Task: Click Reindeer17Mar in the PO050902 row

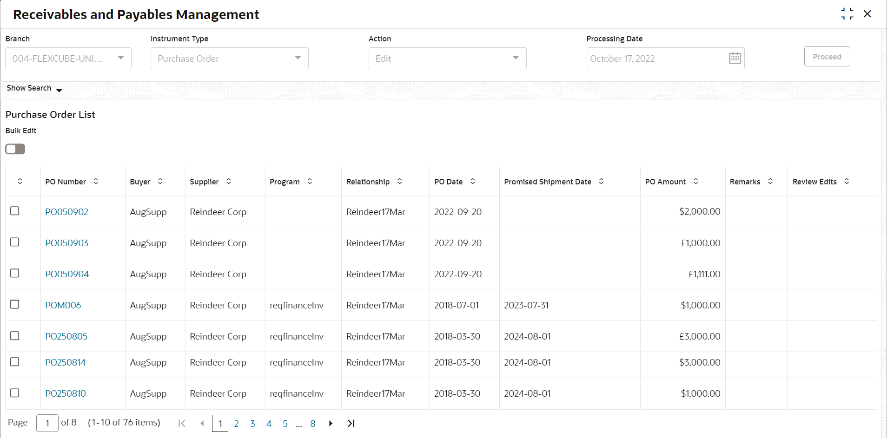Action: pos(376,212)
